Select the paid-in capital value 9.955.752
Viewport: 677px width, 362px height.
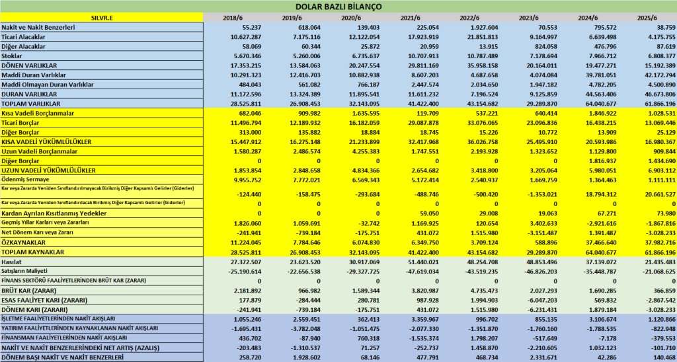pos(246,180)
